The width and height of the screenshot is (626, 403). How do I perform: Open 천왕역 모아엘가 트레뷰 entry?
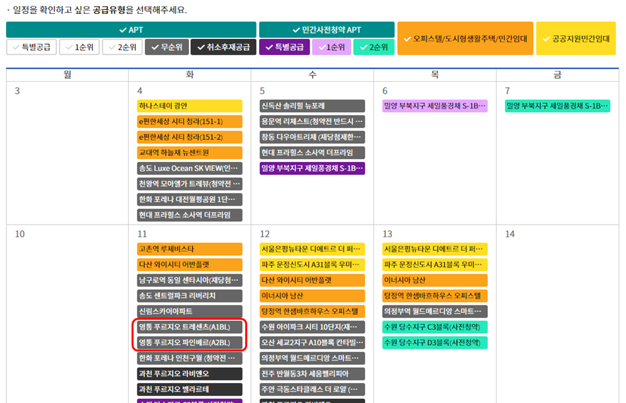190,184
